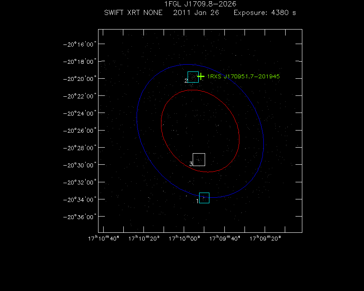Click the -20°20'00" axis label
The height and width of the screenshot is (291, 364).
pyautogui.click(x=80, y=79)
